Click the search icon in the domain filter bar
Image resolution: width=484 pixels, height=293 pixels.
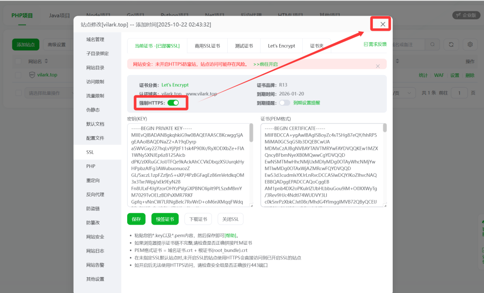click(x=432, y=44)
